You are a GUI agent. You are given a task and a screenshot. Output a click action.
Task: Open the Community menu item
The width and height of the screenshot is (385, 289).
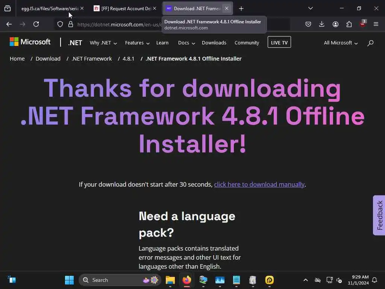click(247, 43)
